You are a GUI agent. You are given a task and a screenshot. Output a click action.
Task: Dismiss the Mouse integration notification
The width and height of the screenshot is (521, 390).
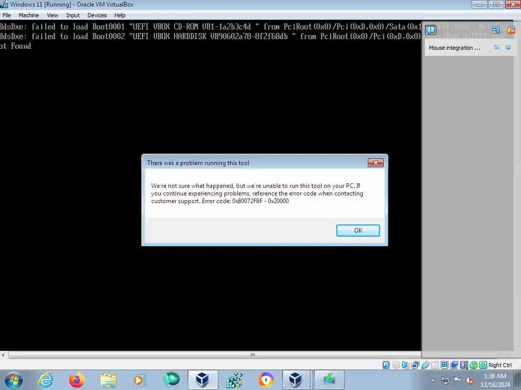pyautogui.click(x=508, y=47)
